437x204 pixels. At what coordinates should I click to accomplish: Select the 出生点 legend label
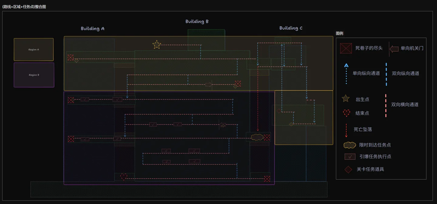363,99
